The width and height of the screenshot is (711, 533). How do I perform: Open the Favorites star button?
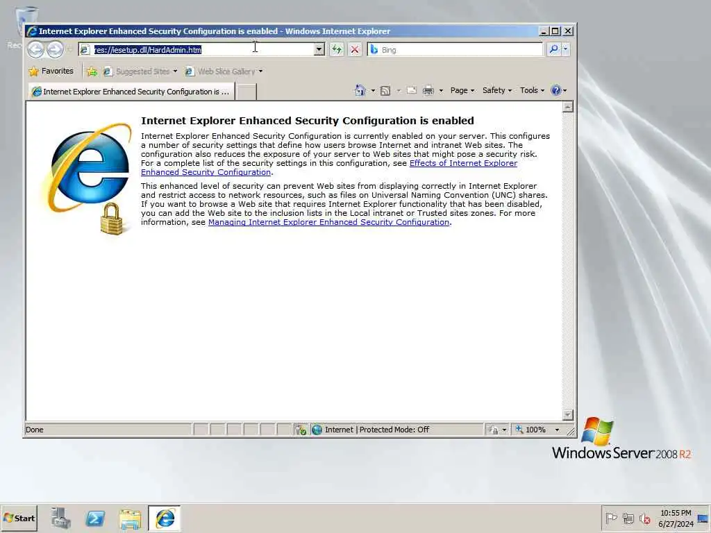point(51,71)
